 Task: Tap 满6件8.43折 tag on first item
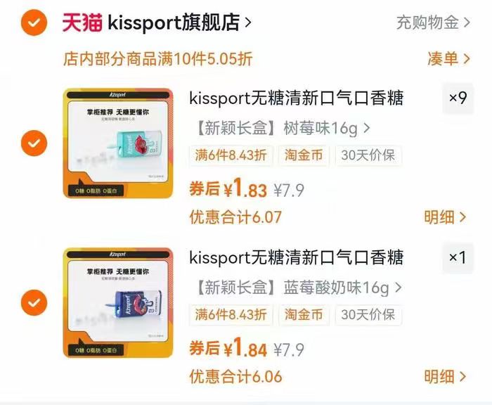(x=231, y=155)
